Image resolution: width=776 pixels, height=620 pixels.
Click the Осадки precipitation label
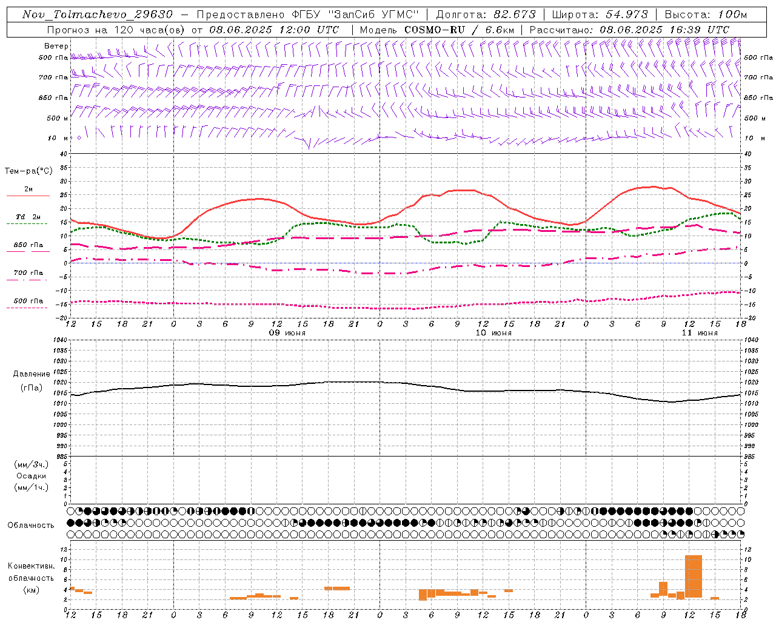coord(32,476)
